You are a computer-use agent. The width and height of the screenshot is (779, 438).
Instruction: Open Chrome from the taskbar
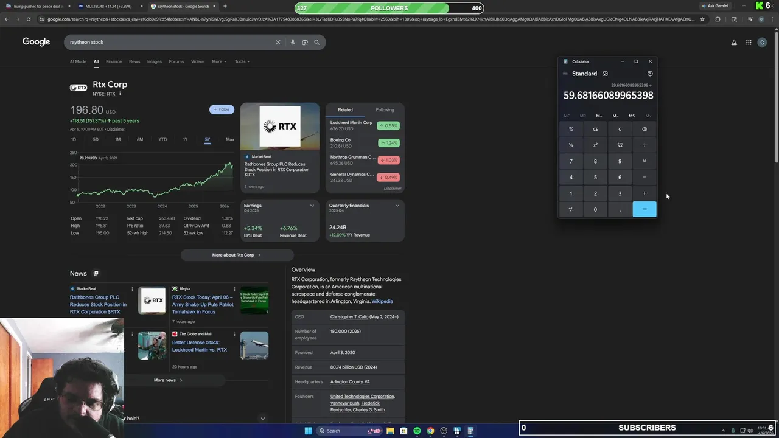[430, 431]
